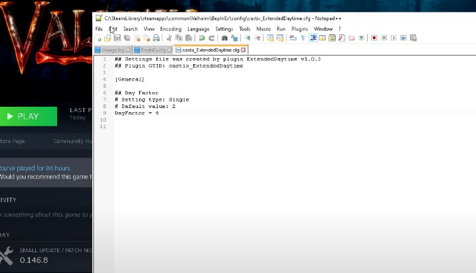Click the New file toolbar icon
The width and height of the screenshot is (476, 273).
[x=99, y=38]
